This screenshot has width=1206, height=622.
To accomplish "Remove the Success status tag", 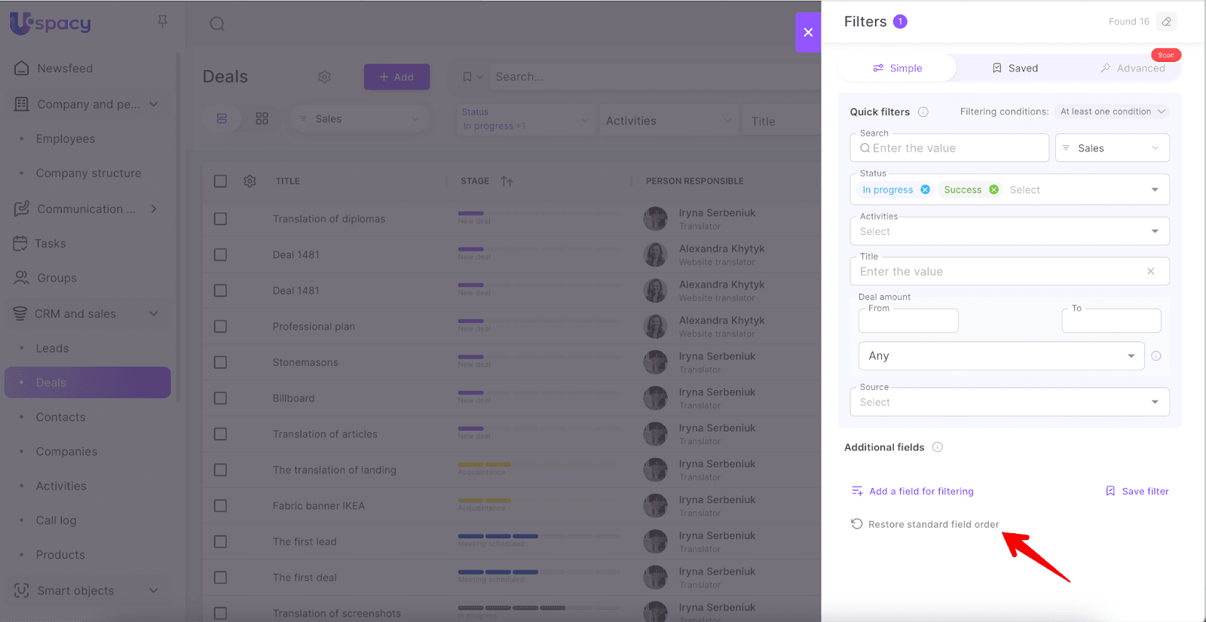I will point(993,190).
